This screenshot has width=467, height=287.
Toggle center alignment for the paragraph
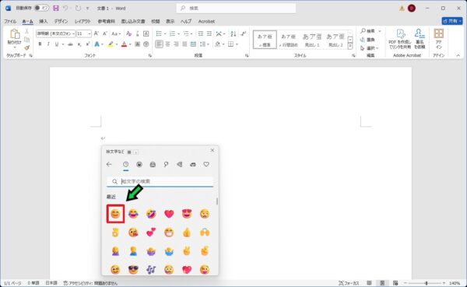click(167, 44)
